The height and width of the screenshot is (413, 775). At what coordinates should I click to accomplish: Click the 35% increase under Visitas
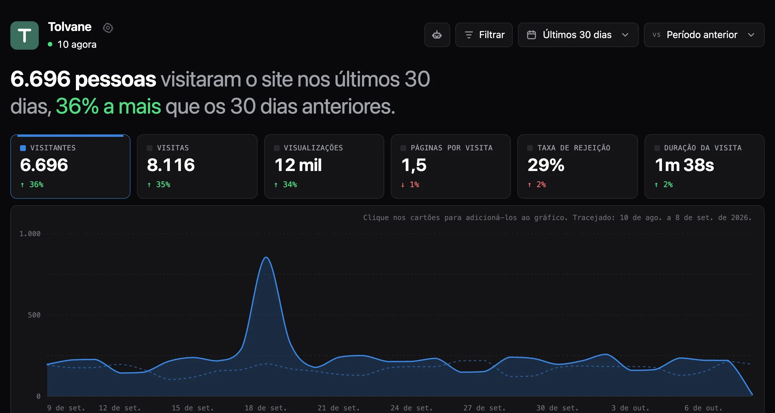(x=159, y=185)
